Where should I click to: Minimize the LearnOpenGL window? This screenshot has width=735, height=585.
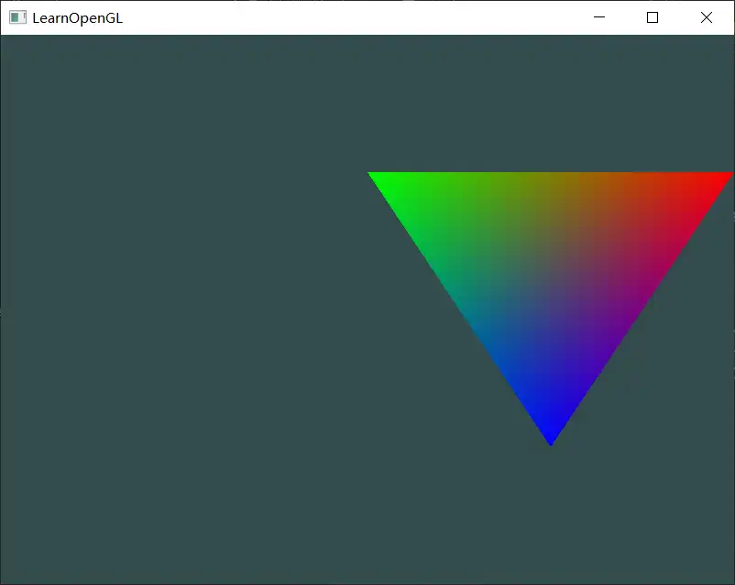point(599,16)
